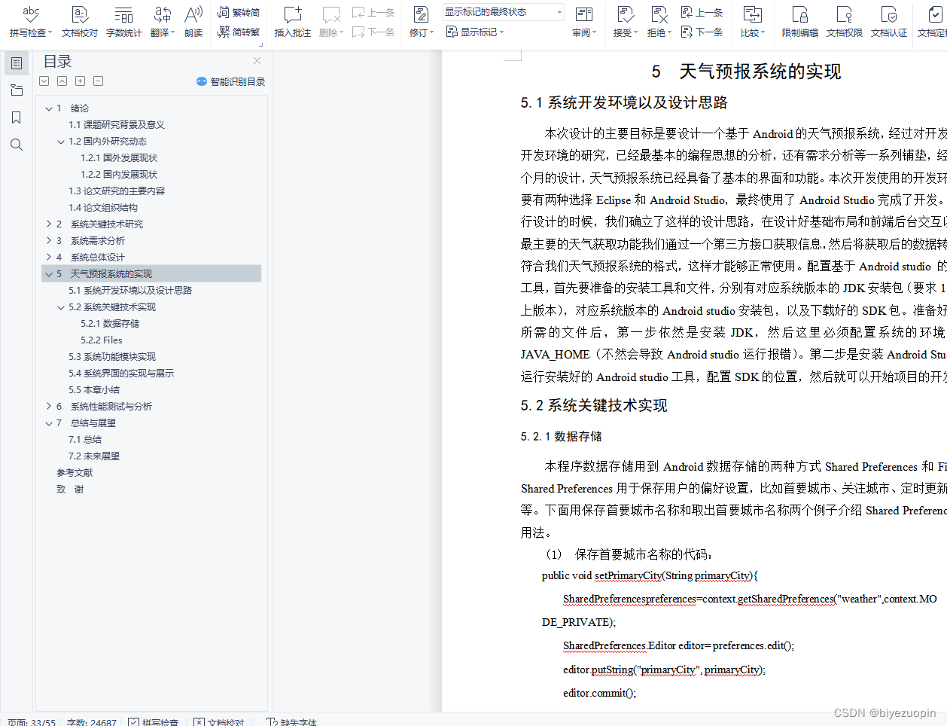Open 文档认证 document certification
The image size is (947, 726).
tap(889, 21)
